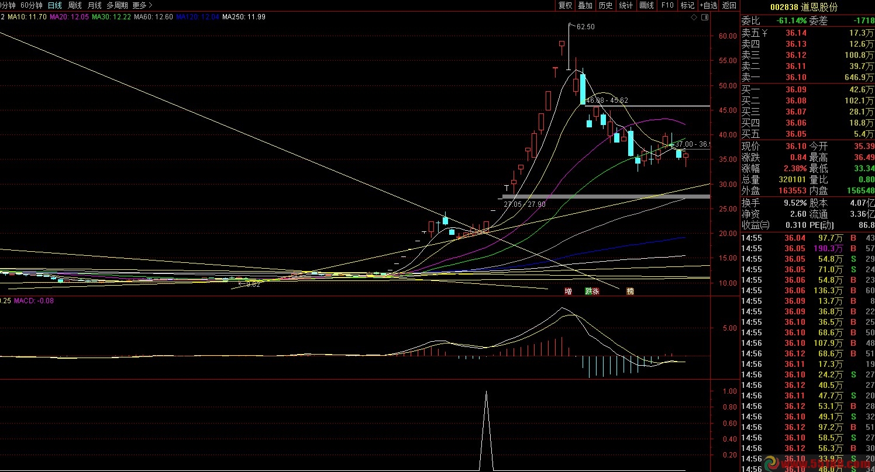
Task: Click the MA10: 11.70 indicator label
Action: (27, 17)
